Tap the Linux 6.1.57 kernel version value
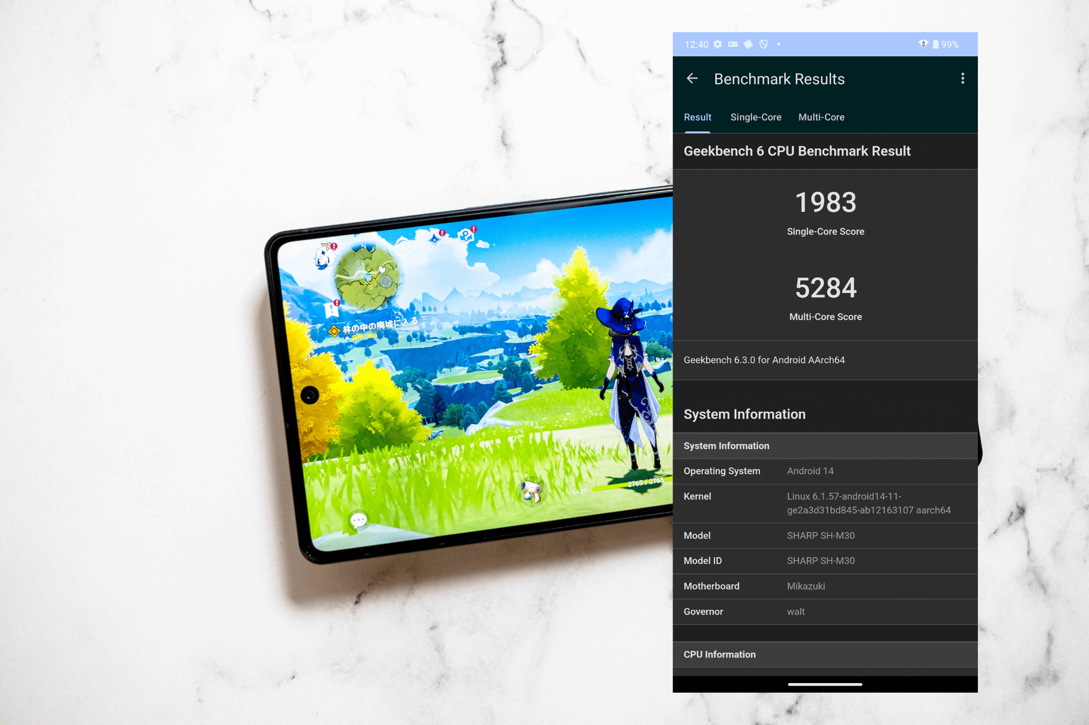The image size is (1089, 725). tap(869, 504)
